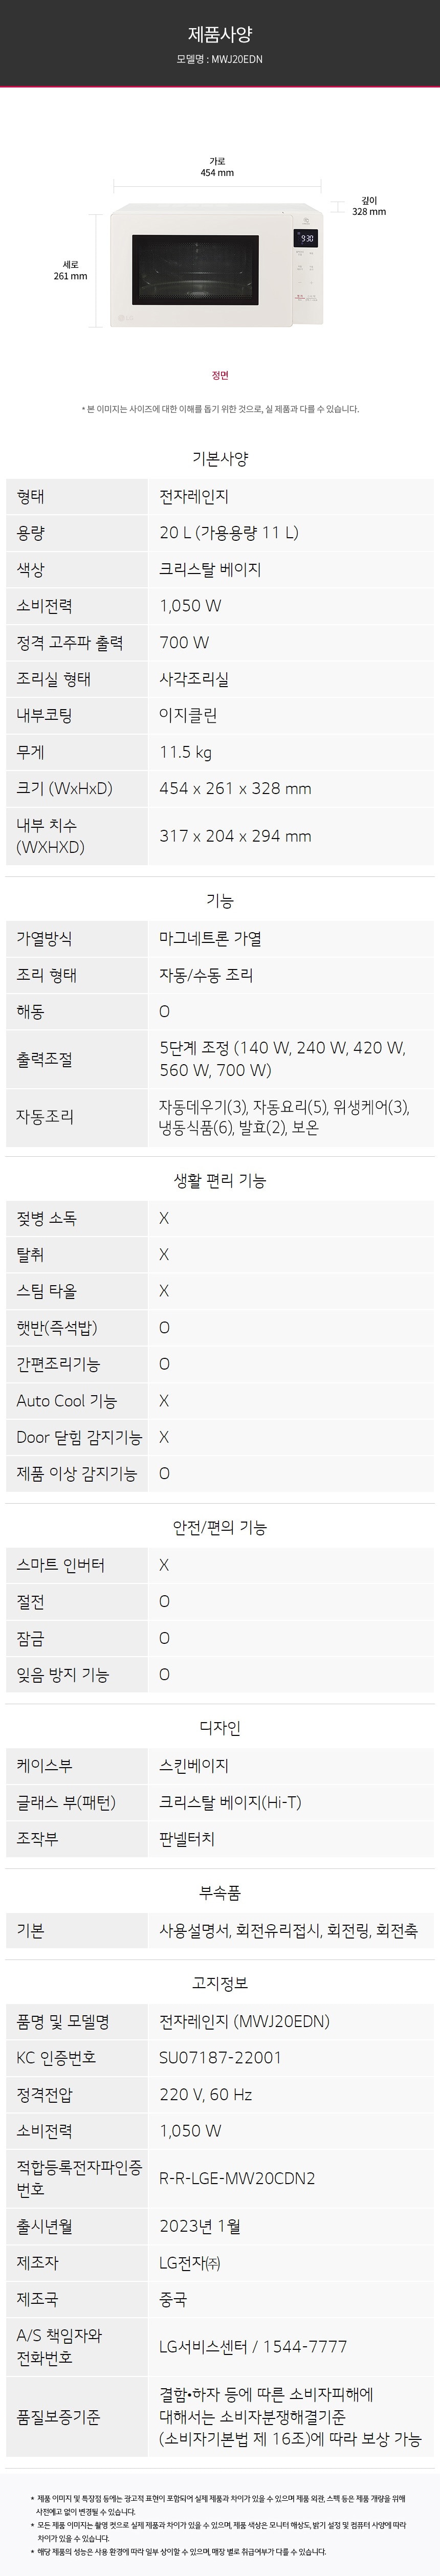Viewport: 440px width, 2576px height.
Task: Click the model name MWJ20EDN text
Action: (220, 59)
